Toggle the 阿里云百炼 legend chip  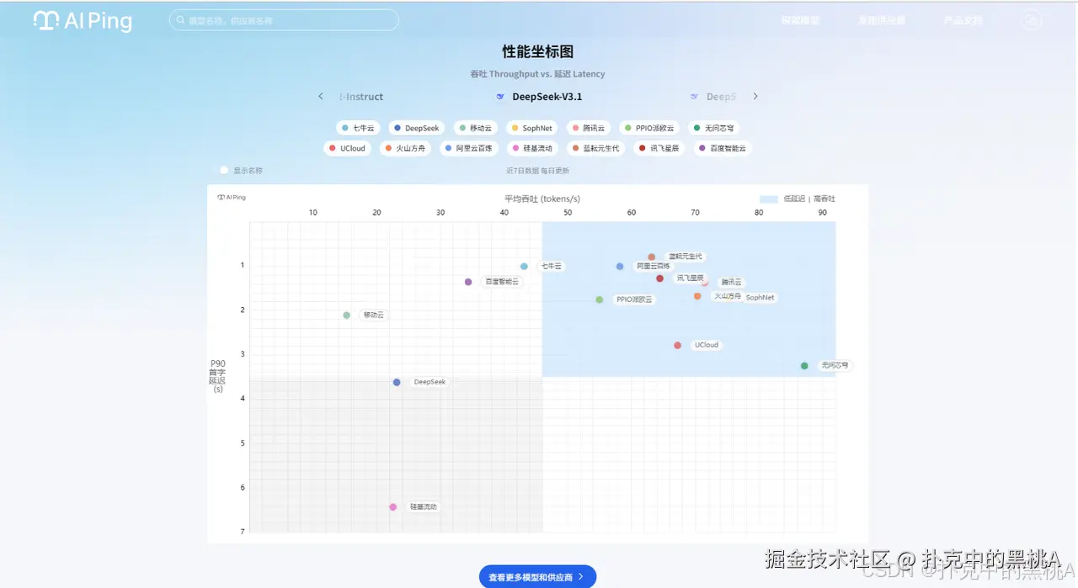coord(468,148)
